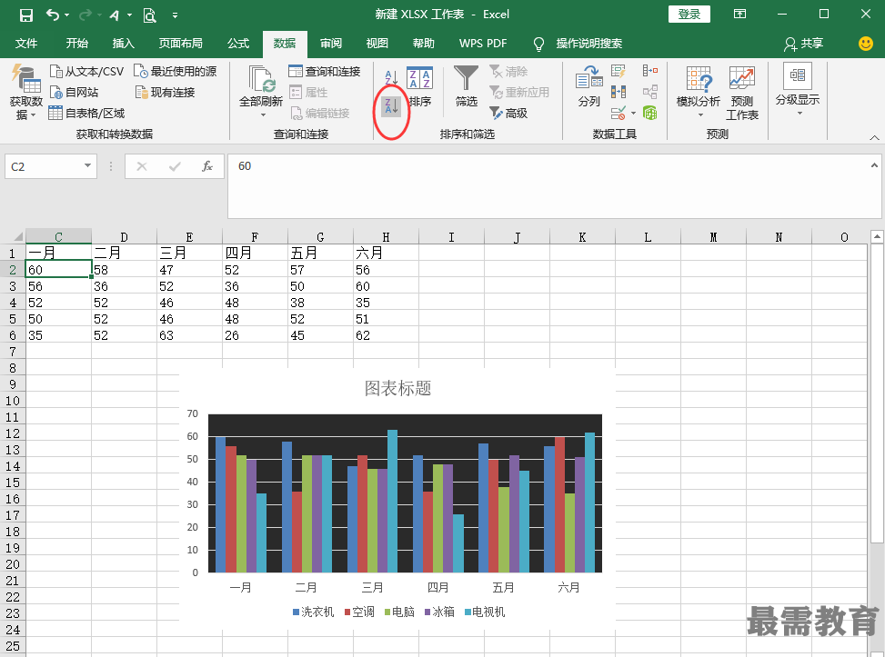Expand Refresh All dropdown arrow
The width and height of the screenshot is (885, 657).
[263, 115]
